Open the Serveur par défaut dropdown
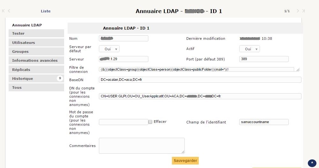The height and width of the screenshot is (168, 319). 109,49
